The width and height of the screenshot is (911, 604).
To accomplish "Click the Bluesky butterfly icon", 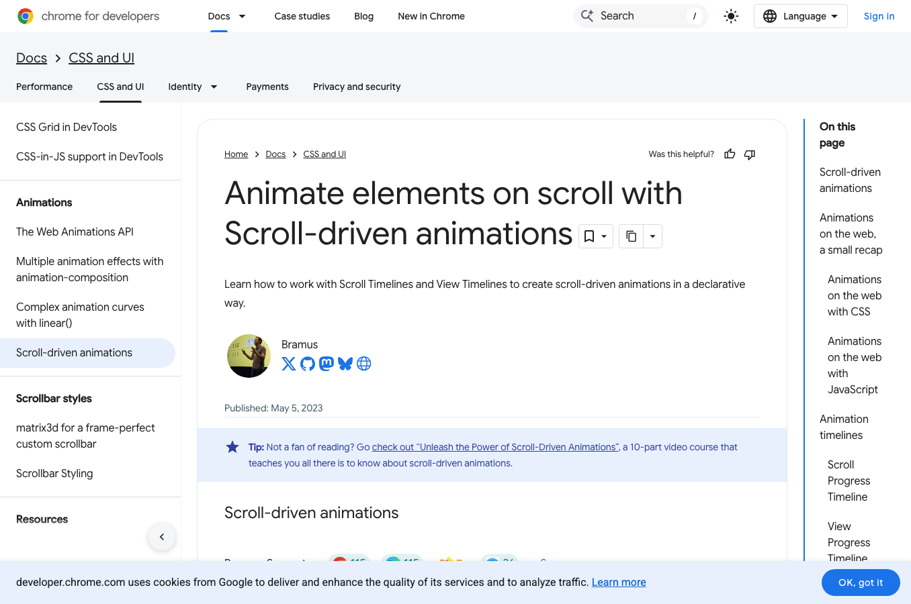I will pyautogui.click(x=345, y=364).
